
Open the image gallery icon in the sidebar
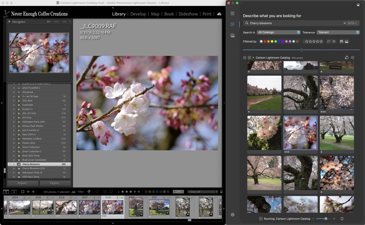pyautogui.click(x=232, y=36)
